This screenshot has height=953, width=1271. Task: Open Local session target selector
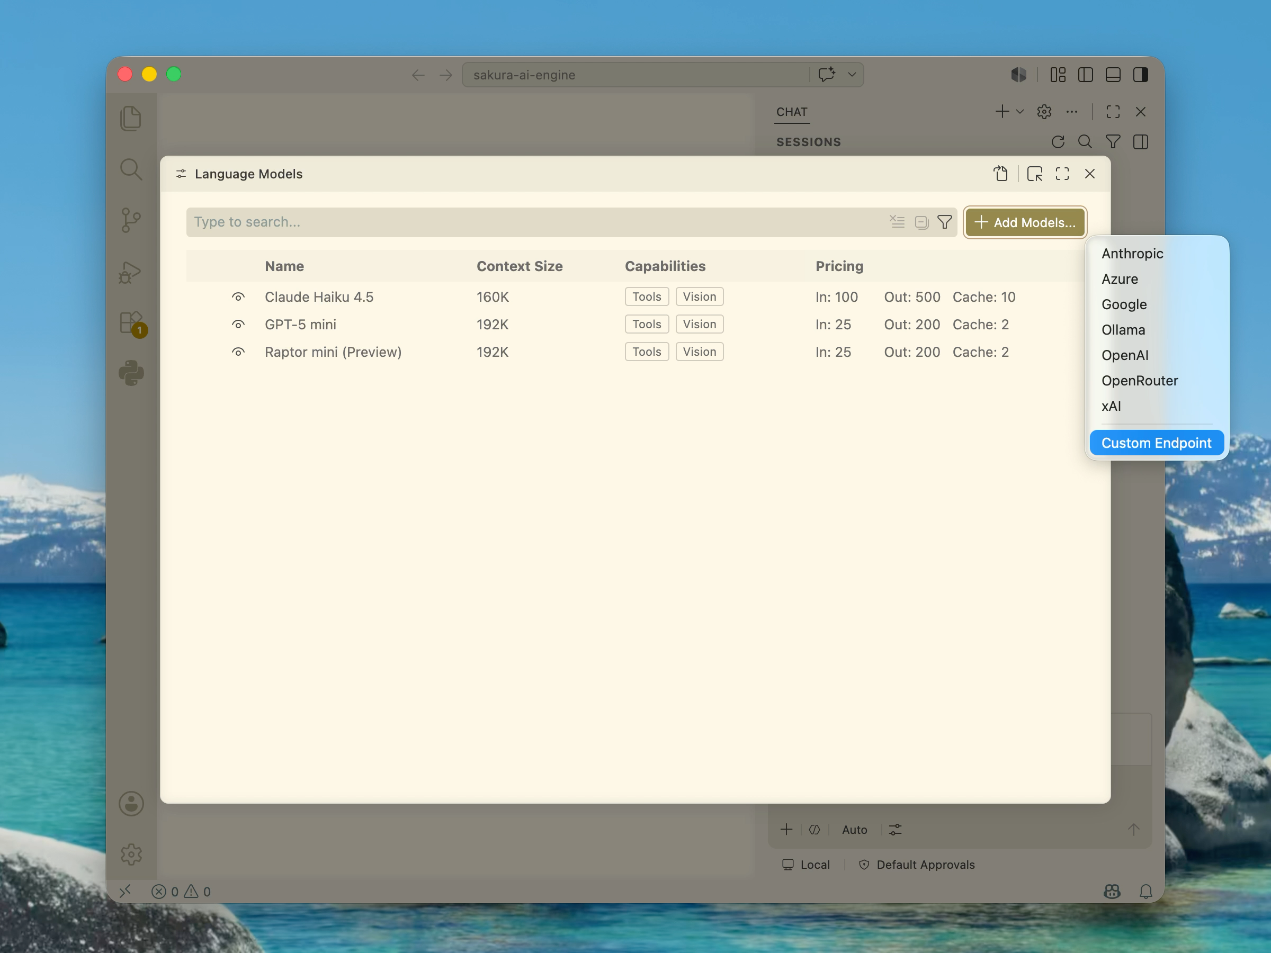point(805,865)
